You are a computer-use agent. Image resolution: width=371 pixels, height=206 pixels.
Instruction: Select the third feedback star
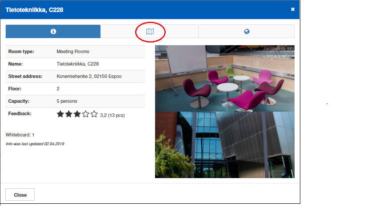point(77,114)
